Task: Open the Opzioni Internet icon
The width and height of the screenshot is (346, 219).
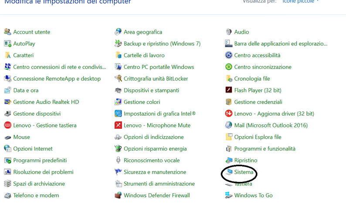Action: [7, 149]
